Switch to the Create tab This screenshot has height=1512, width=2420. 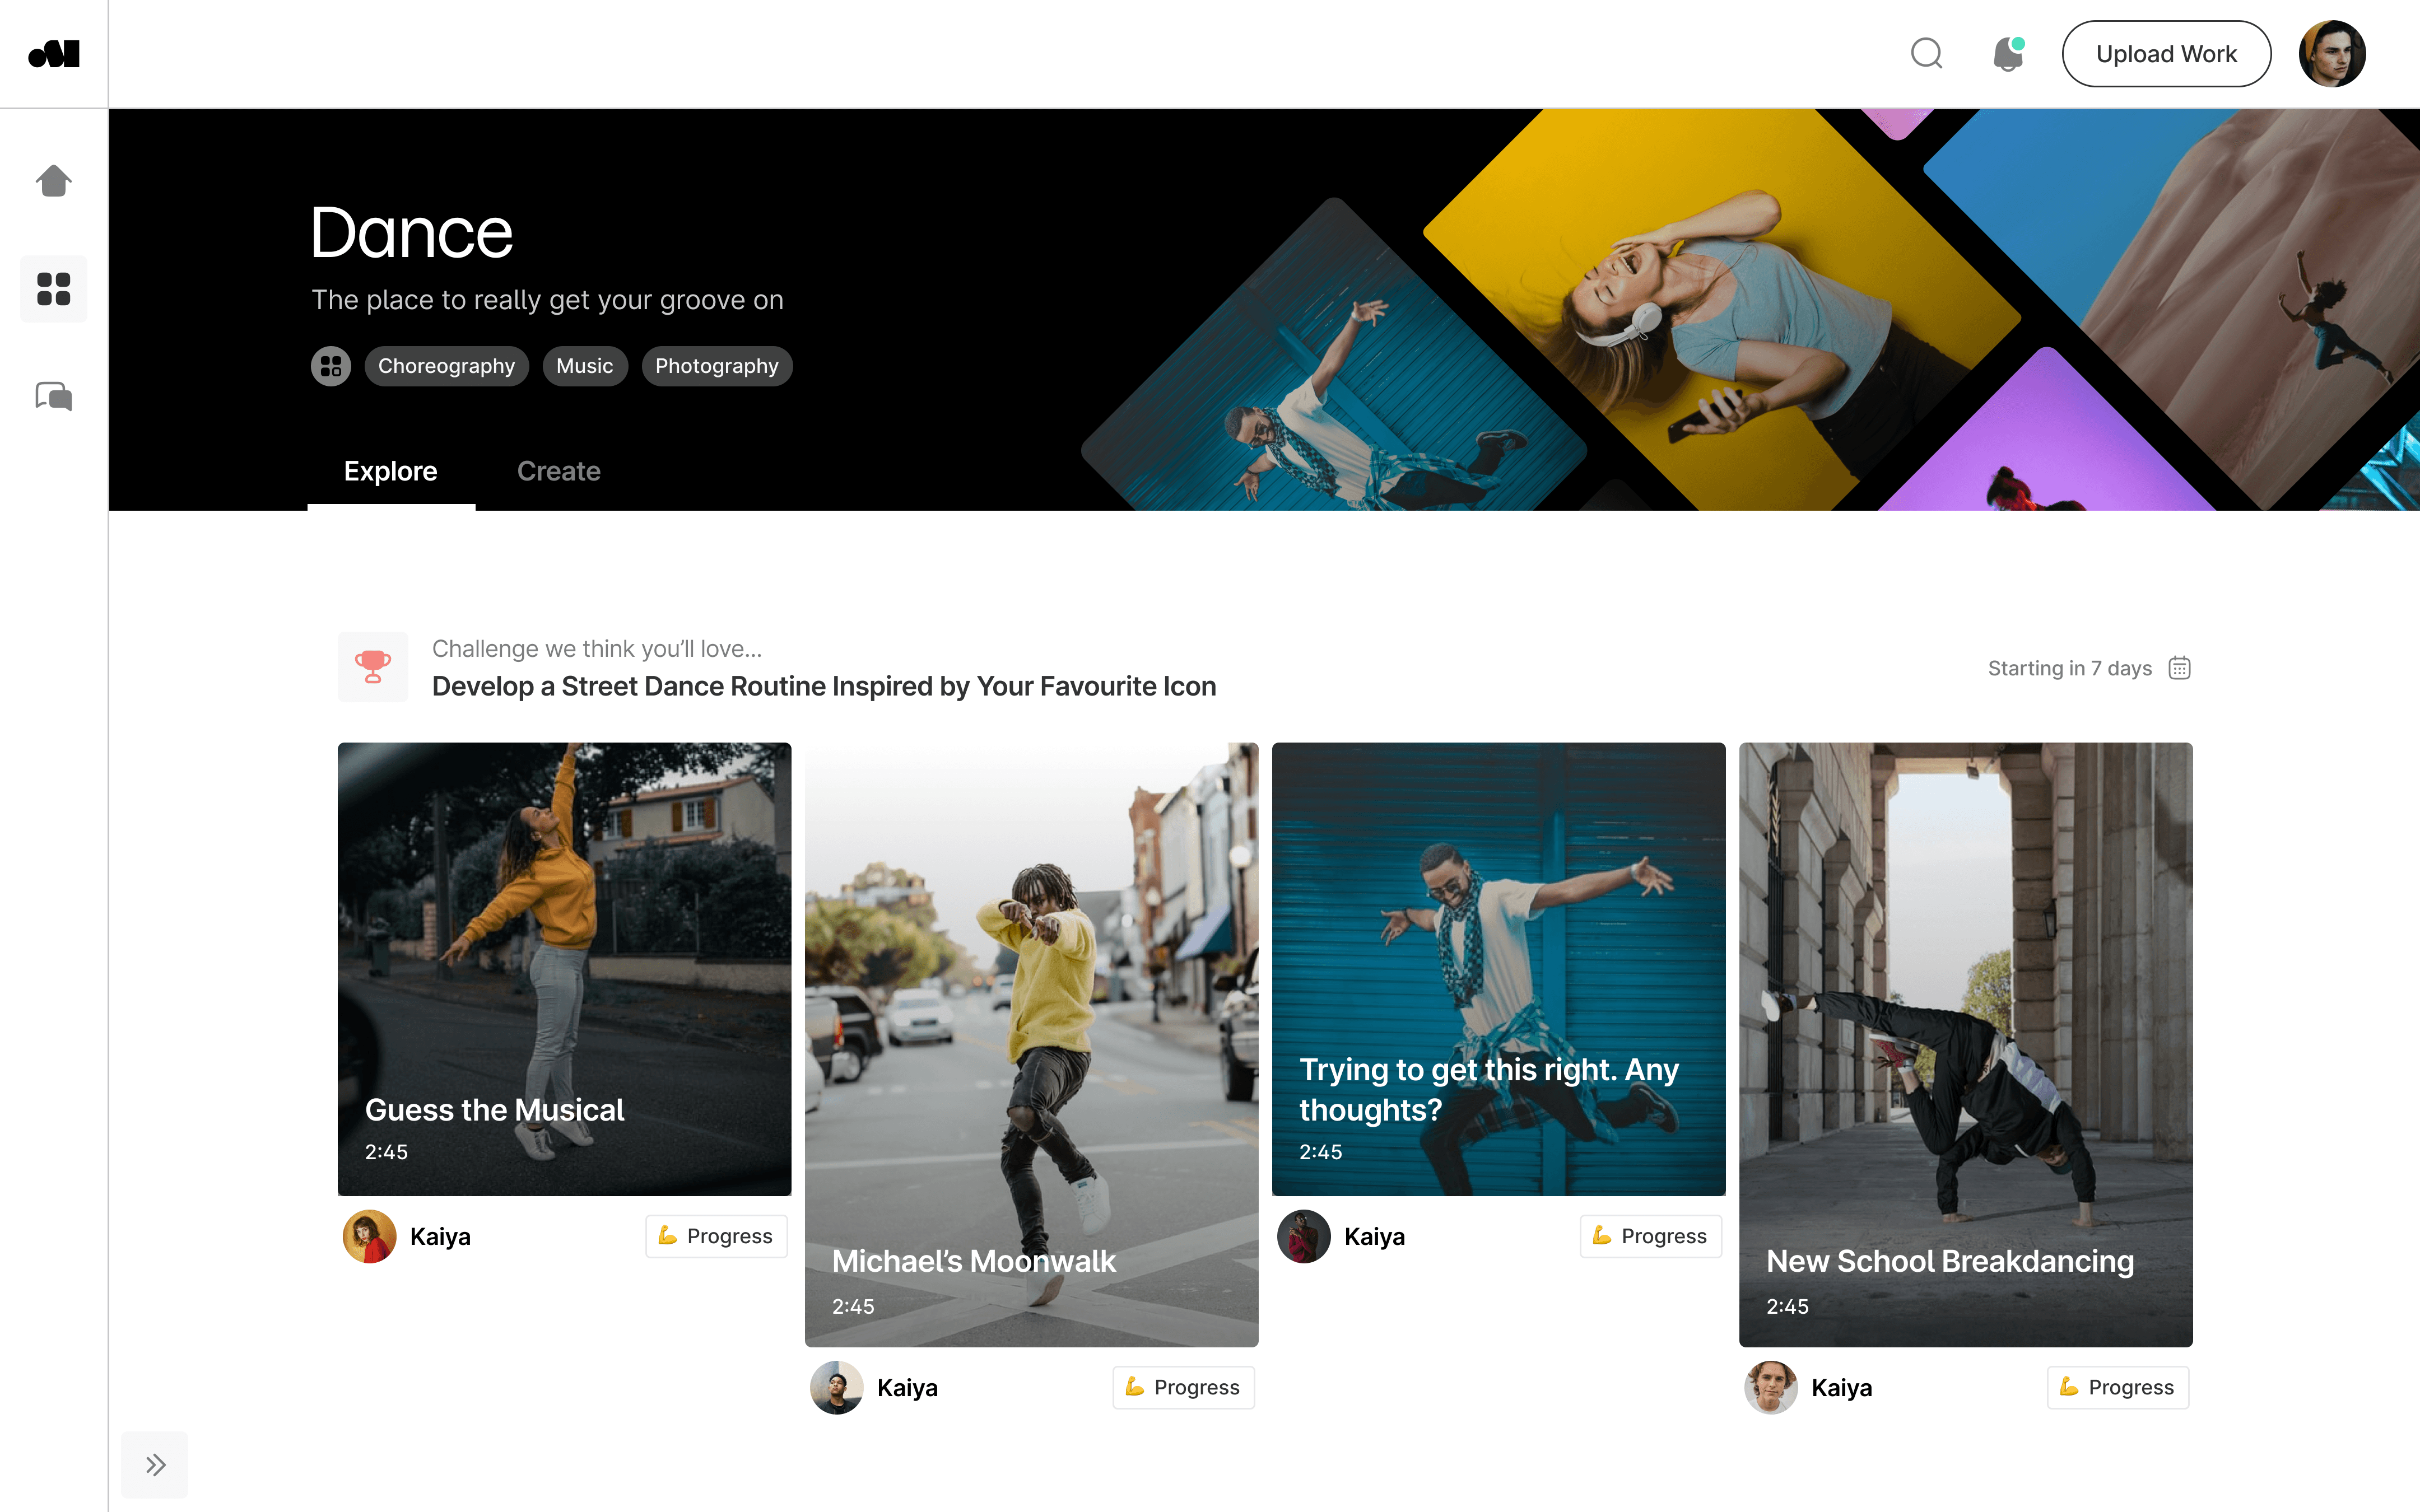tap(558, 471)
